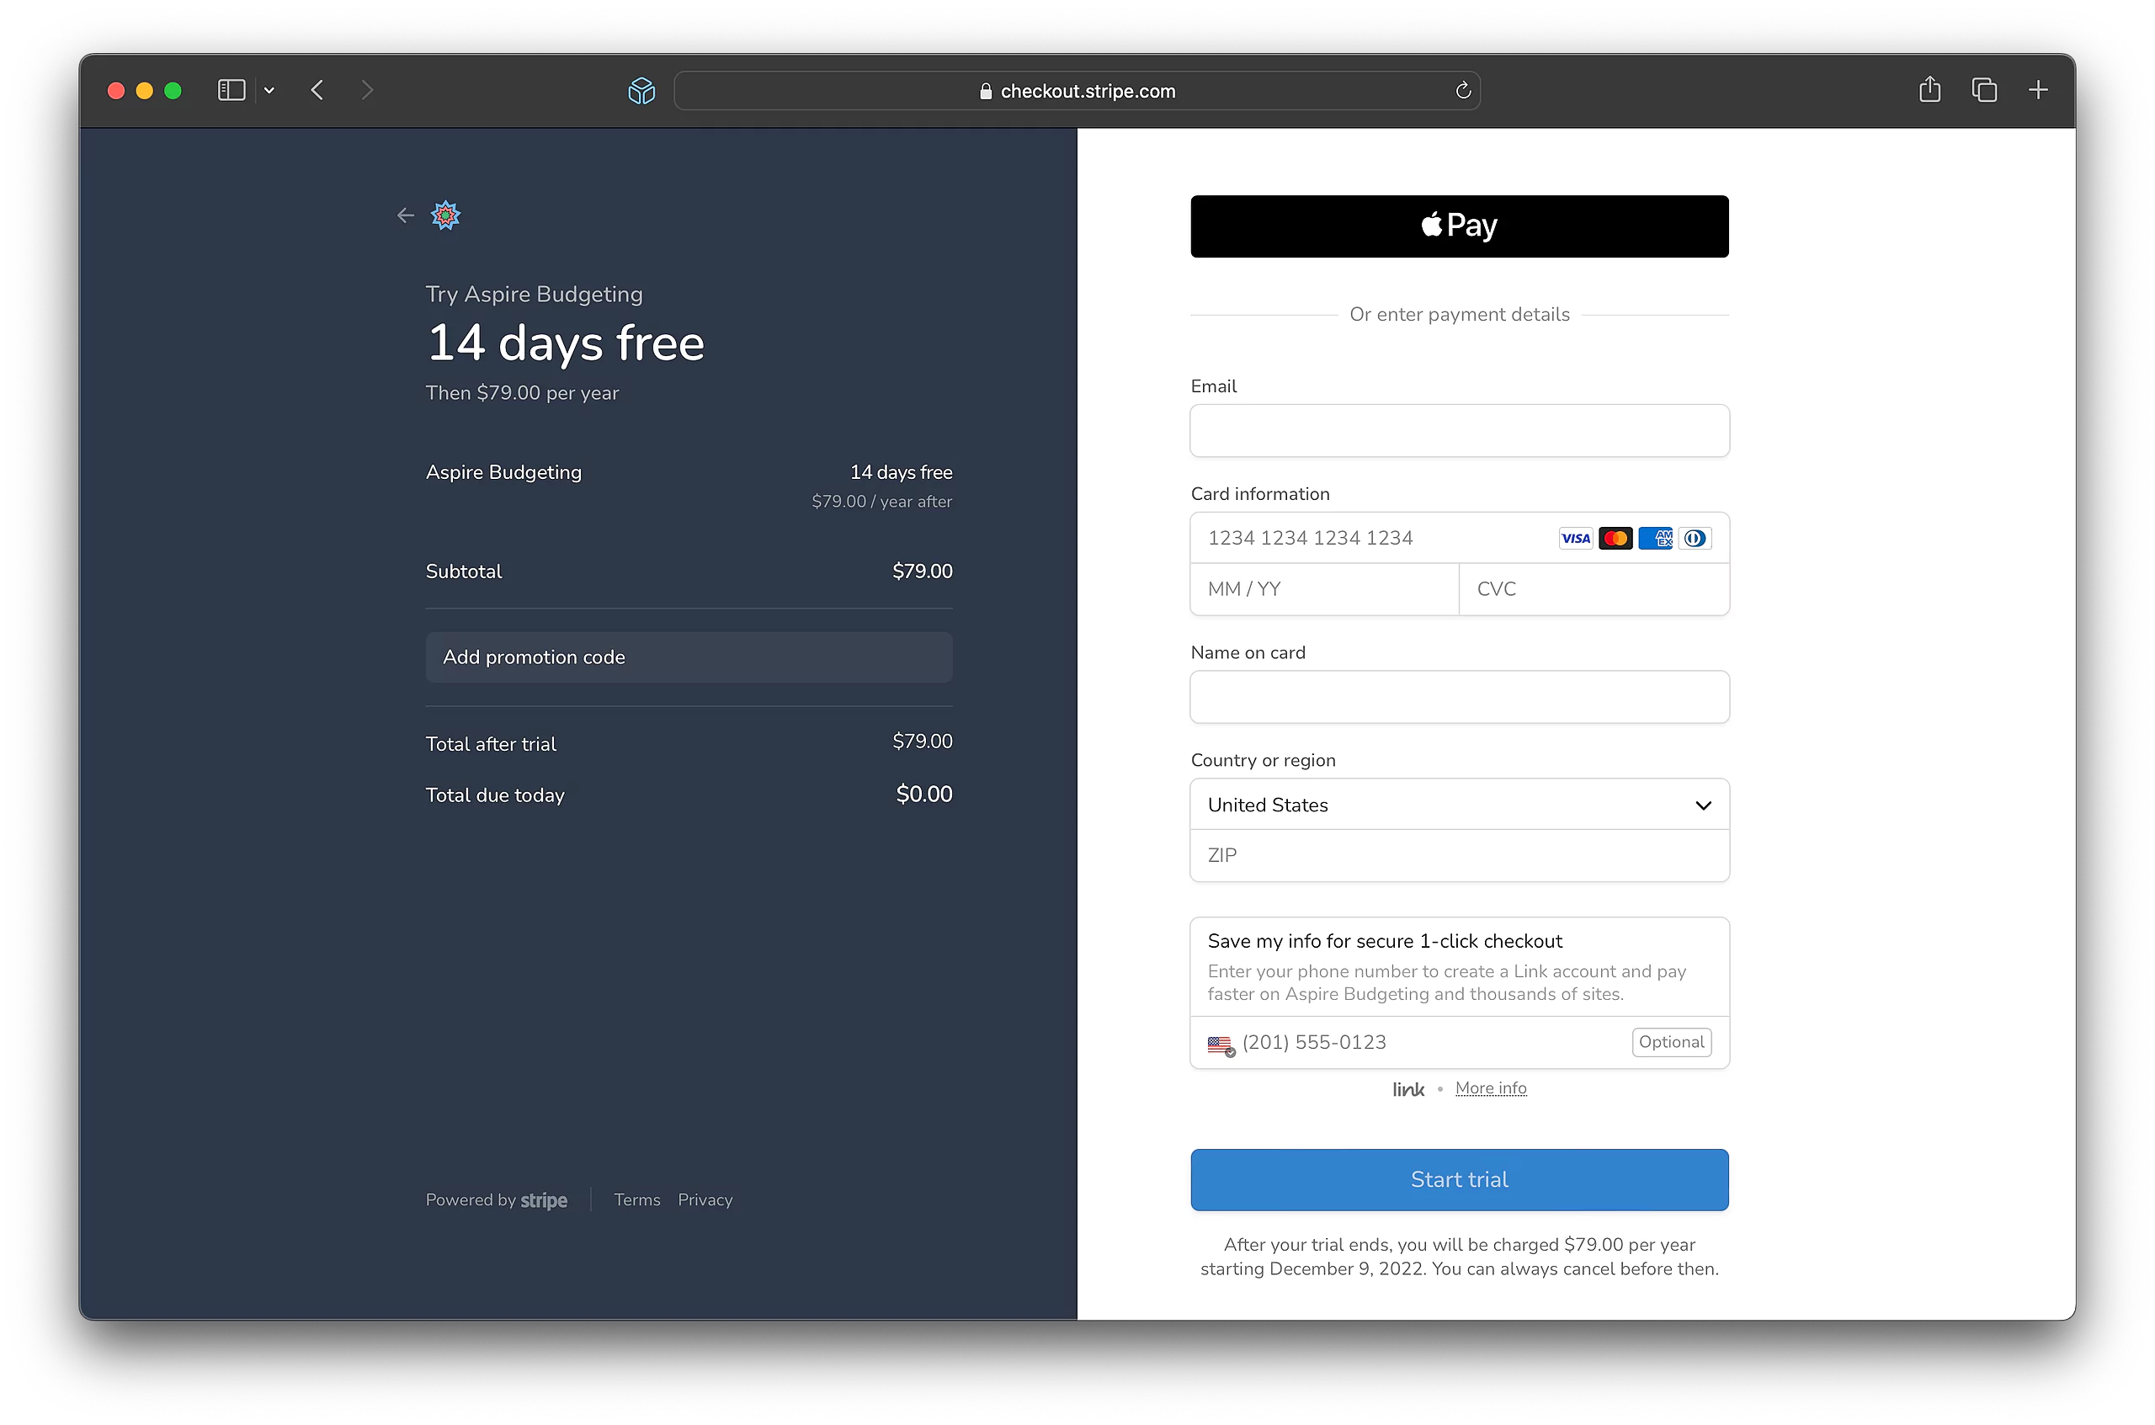
Task: Open the Privacy link
Action: pos(705,1199)
